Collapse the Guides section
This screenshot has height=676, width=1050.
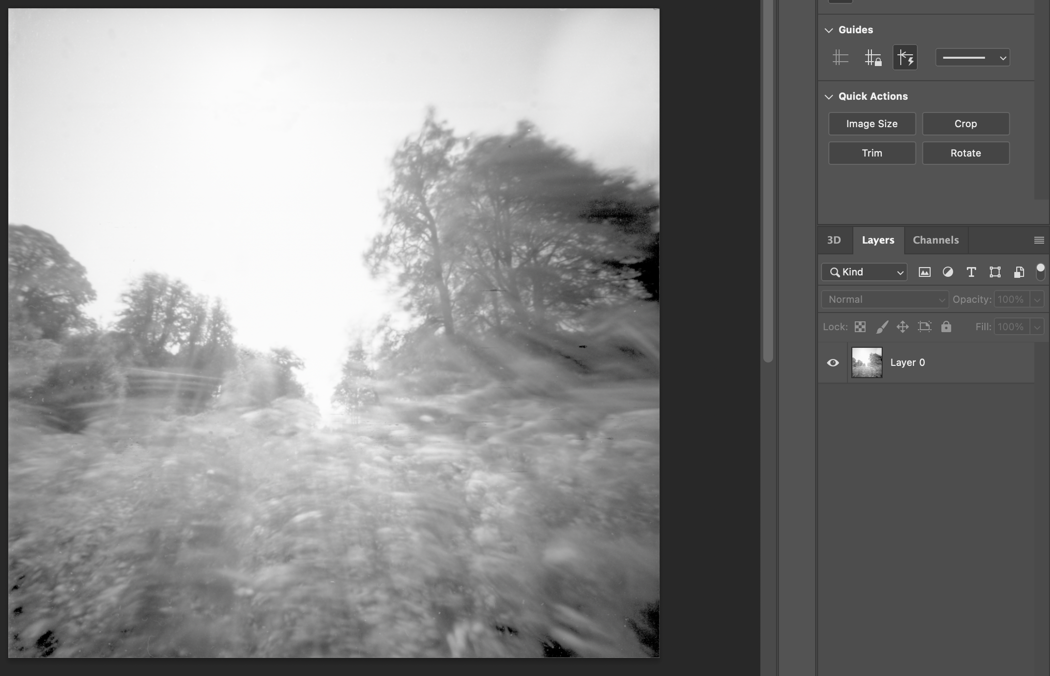pyautogui.click(x=828, y=30)
